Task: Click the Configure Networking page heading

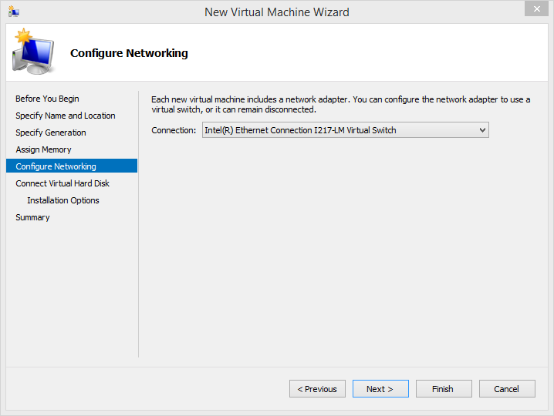Action: [x=129, y=53]
